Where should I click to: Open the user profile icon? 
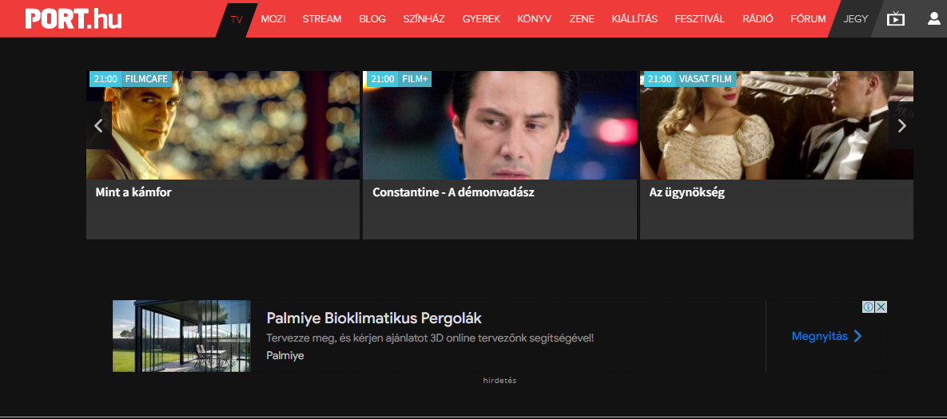(933, 18)
